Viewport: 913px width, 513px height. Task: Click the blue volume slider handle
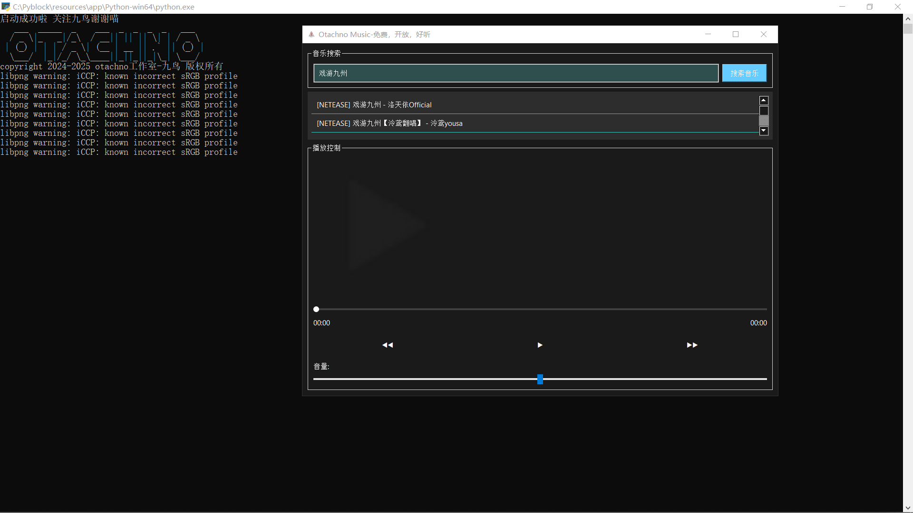tap(540, 379)
